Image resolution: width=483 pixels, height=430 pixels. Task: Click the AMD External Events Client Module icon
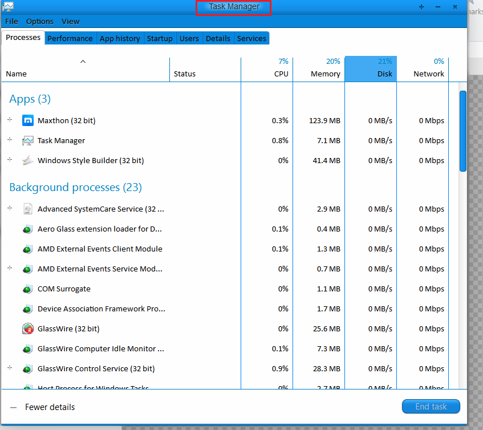click(28, 249)
